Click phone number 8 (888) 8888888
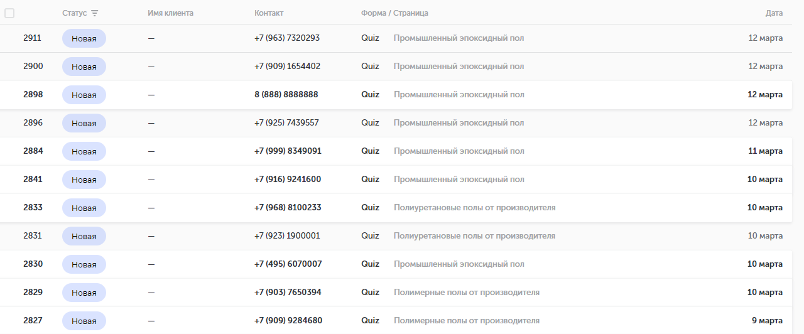This screenshot has width=804, height=334. [286, 94]
